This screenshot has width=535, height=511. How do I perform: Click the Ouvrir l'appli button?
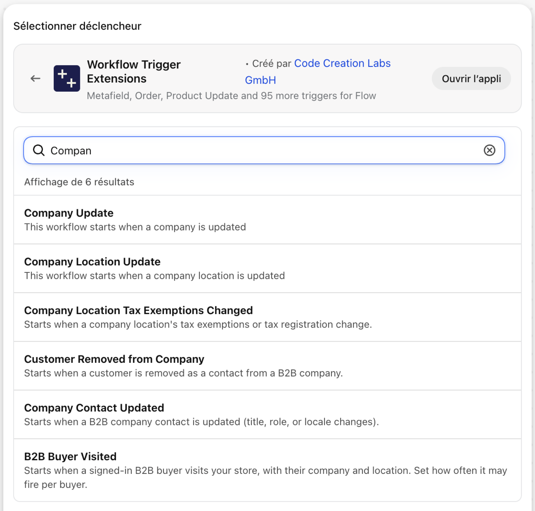(x=471, y=79)
